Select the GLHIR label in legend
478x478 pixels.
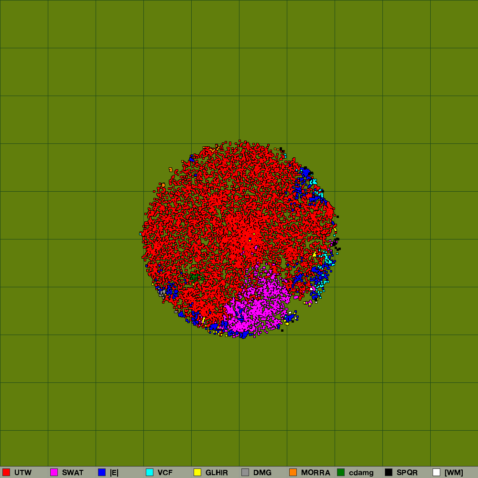pyautogui.click(x=217, y=473)
